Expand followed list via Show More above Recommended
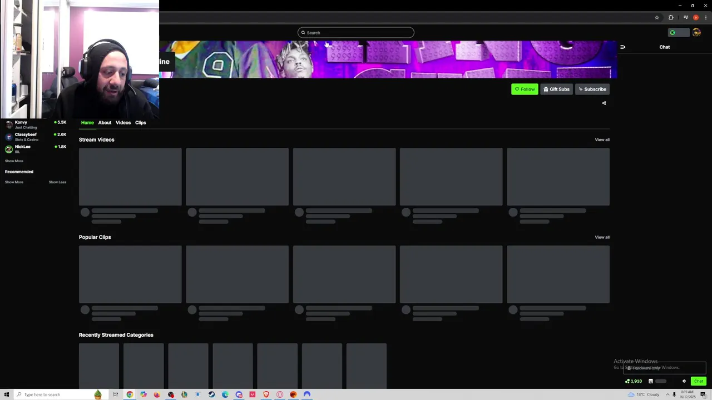 [14, 161]
